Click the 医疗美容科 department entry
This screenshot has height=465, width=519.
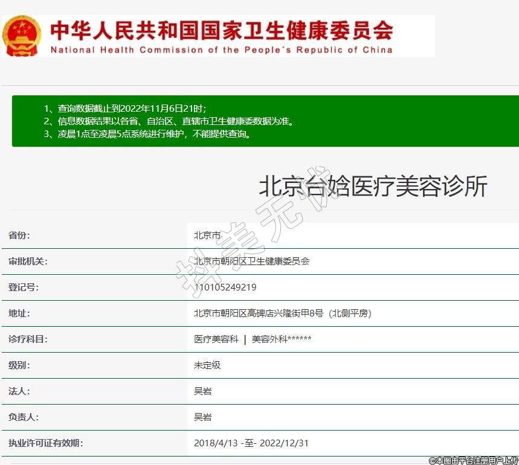[216, 339]
